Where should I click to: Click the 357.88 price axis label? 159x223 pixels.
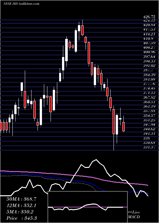click(x=149, y=111)
